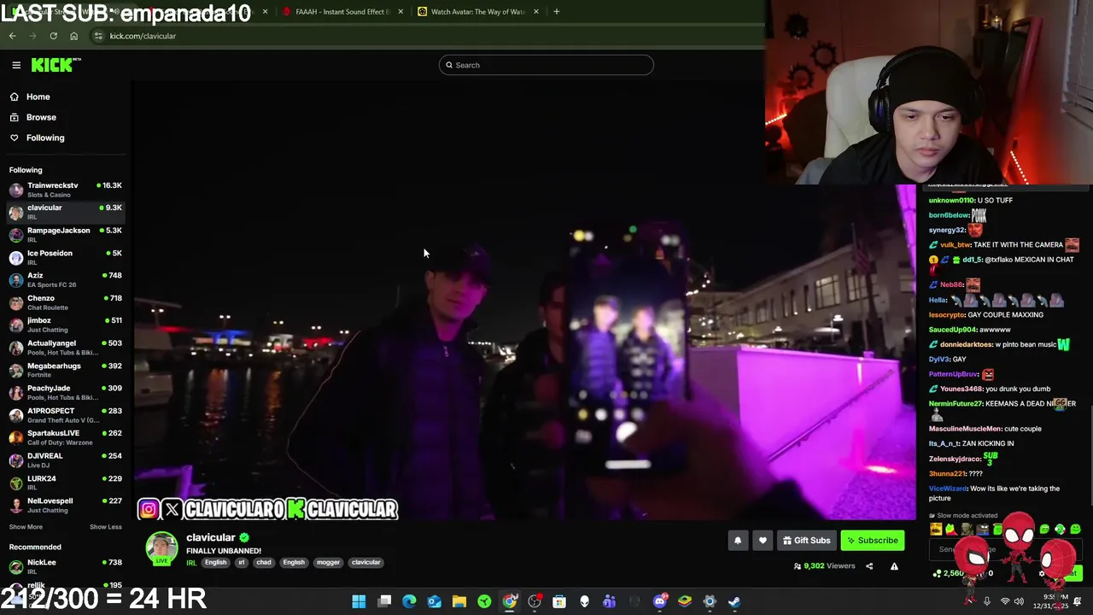Open Task View on the taskbar
The width and height of the screenshot is (1093, 615).
pyautogui.click(x=384, y=601)
